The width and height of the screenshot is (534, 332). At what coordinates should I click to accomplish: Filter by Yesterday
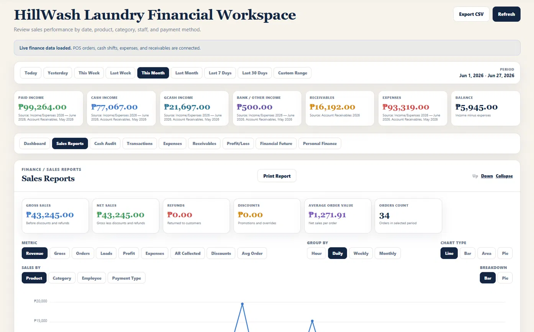click(58, 73)
